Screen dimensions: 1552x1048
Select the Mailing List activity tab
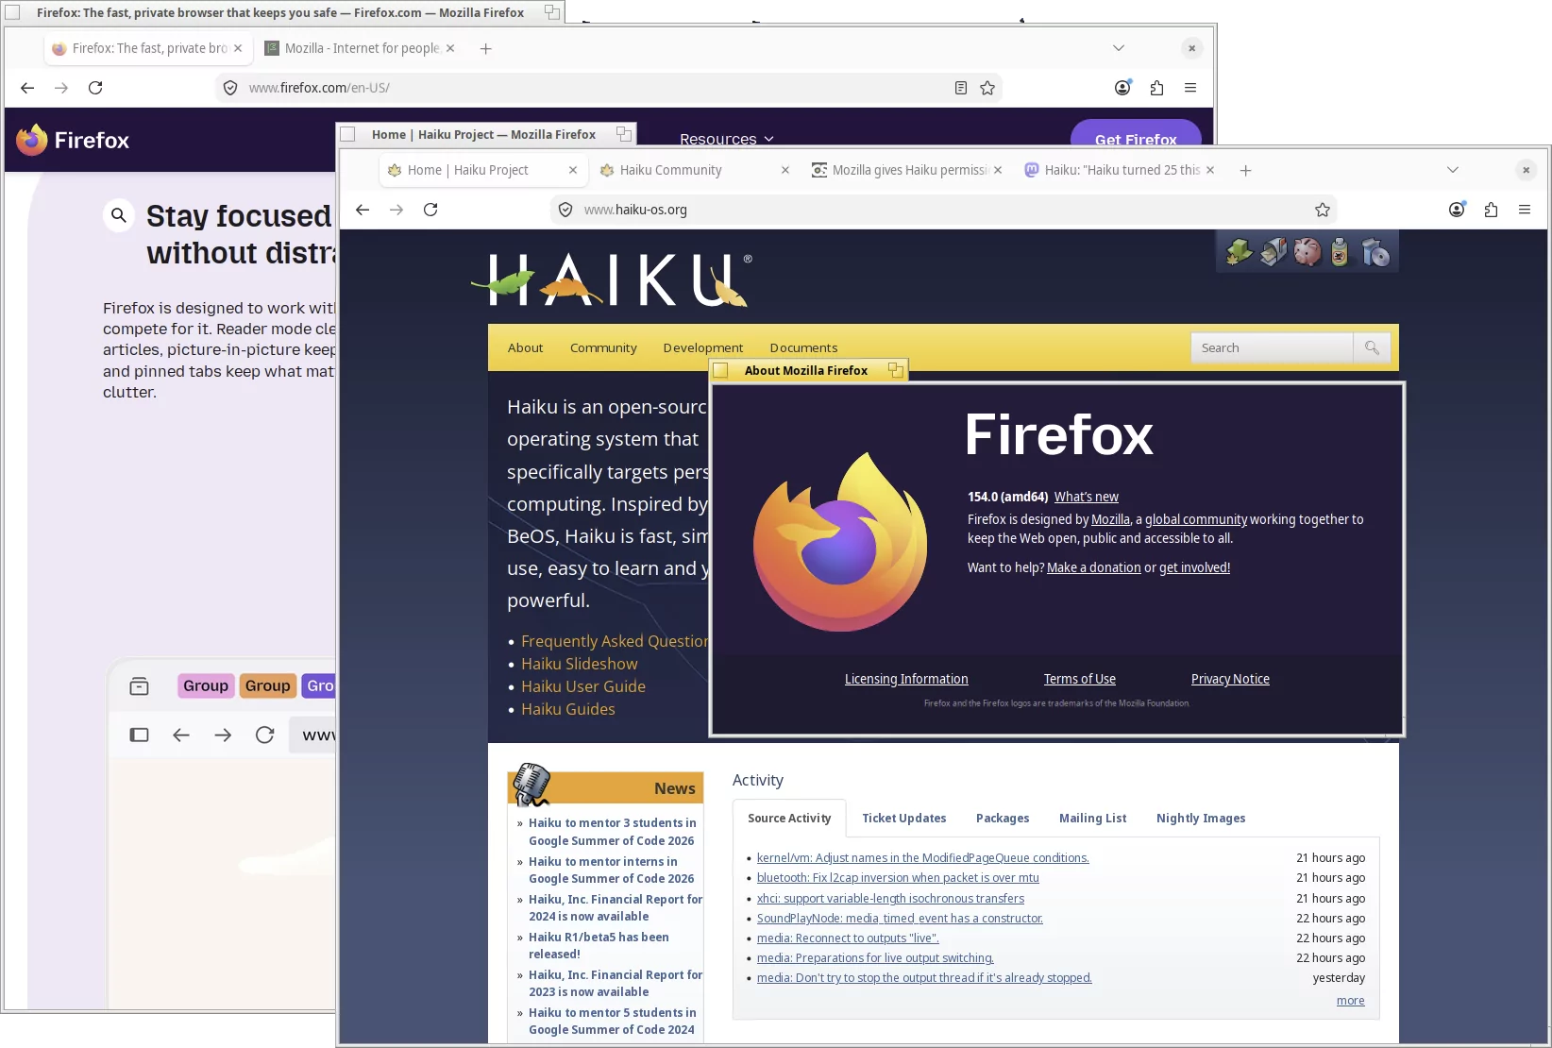click(x=1092, y=818)
